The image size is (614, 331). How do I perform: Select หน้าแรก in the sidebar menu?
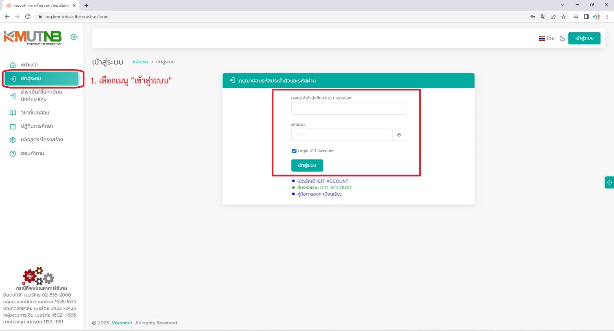click(x=29, y=65)
